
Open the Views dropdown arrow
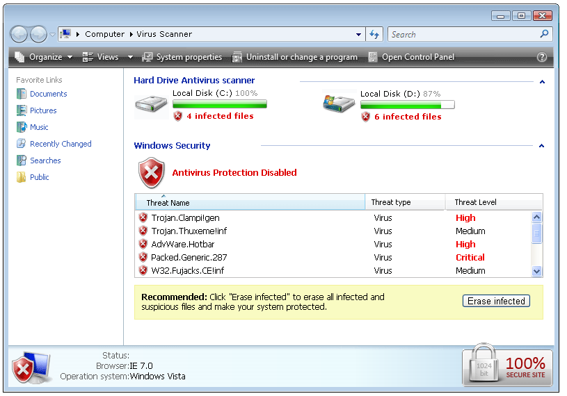[x=131, y=57]
